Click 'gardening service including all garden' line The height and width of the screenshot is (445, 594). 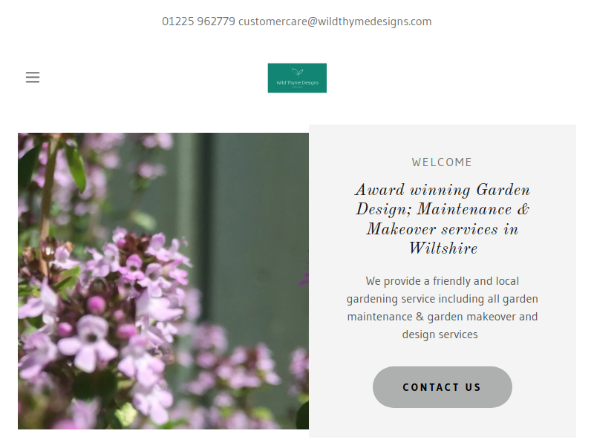point(442,299)
